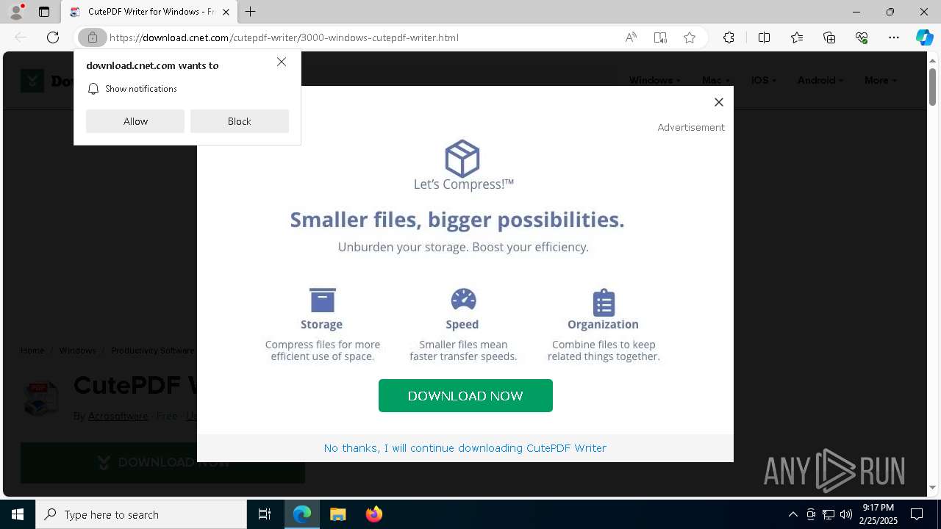Open File Explorer from taskbar

click(x=337, y=514)
